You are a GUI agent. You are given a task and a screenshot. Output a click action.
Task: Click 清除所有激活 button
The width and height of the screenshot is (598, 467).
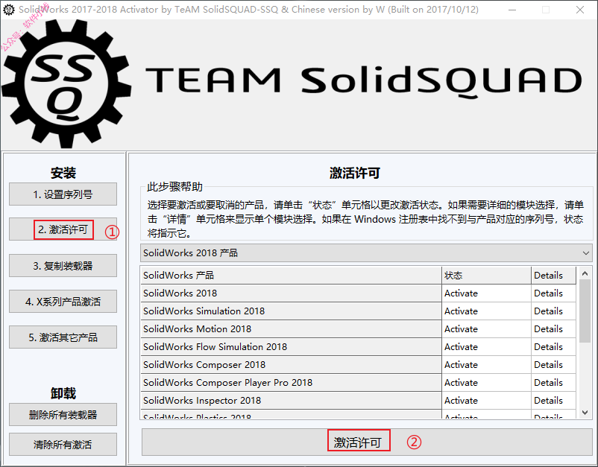pos(63,444)
